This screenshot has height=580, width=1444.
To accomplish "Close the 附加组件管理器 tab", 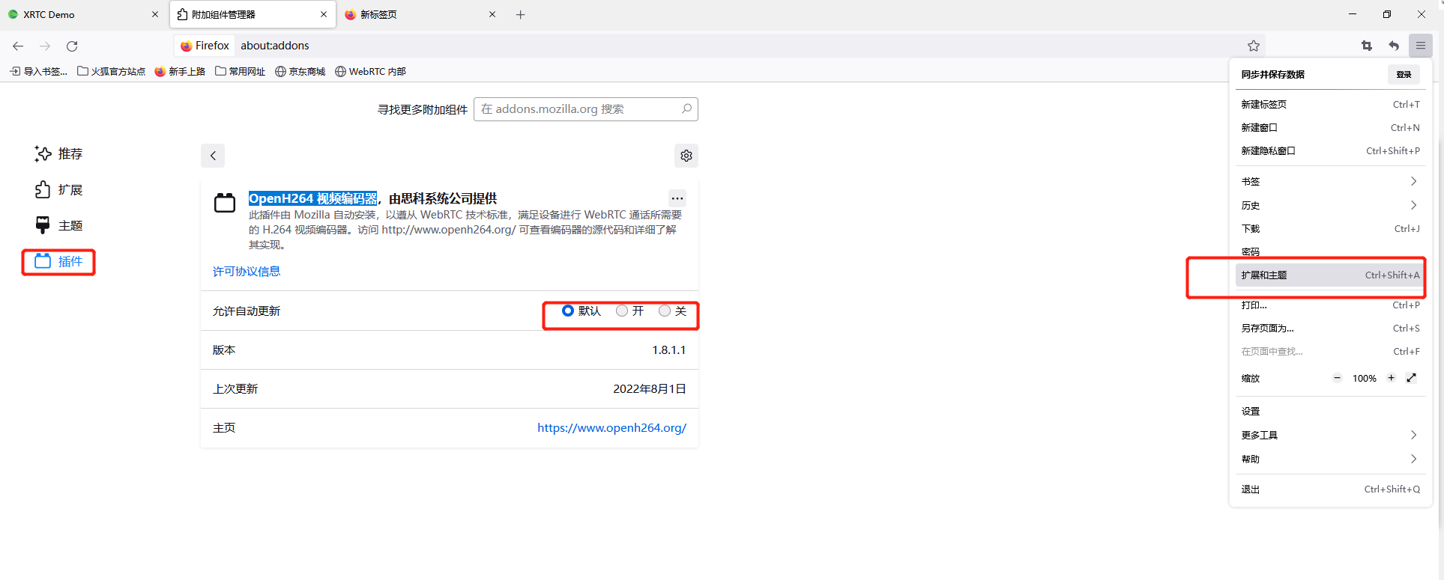I will click(x=324, y=14).
